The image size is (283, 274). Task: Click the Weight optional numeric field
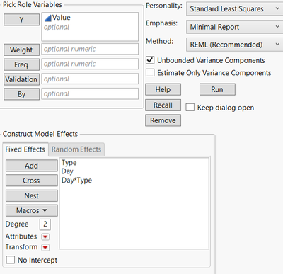pos(90,49)
